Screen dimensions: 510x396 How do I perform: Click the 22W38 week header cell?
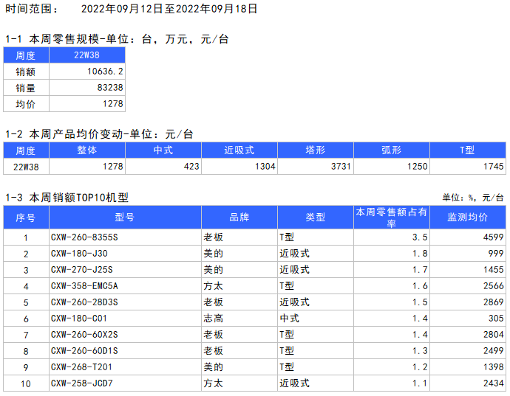coord(86,55)
